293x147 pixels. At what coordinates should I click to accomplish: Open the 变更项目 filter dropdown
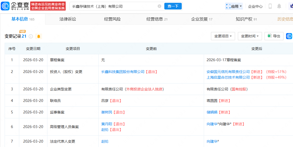tap(223, 36)
